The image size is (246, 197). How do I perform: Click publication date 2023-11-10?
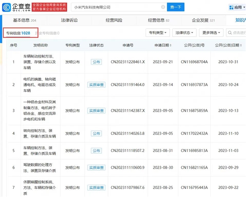(x=228, y=134)
